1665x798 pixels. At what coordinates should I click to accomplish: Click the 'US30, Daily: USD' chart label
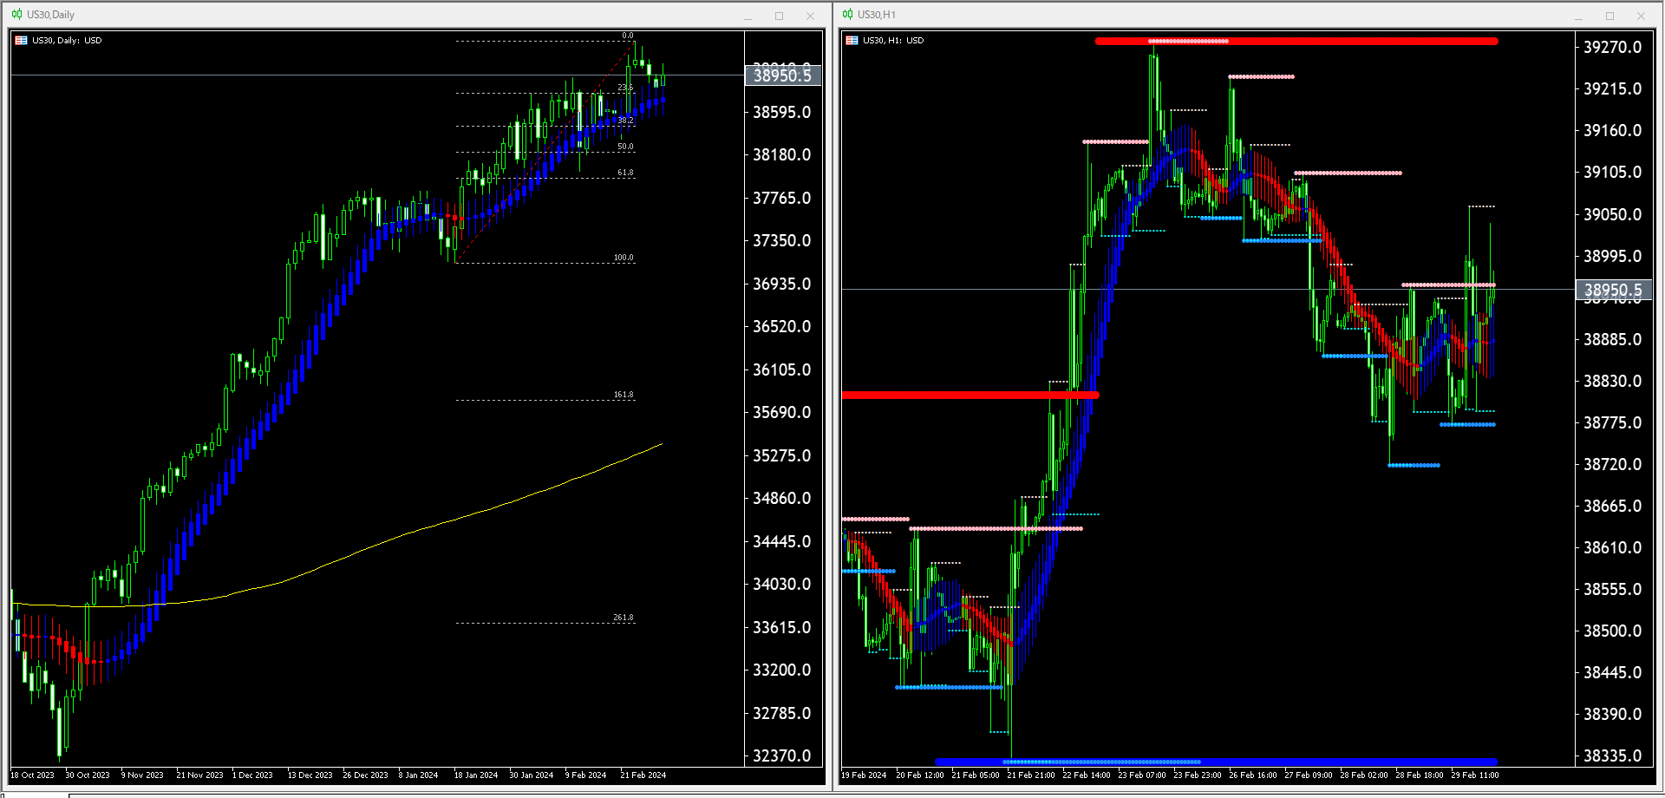point(67,41)
